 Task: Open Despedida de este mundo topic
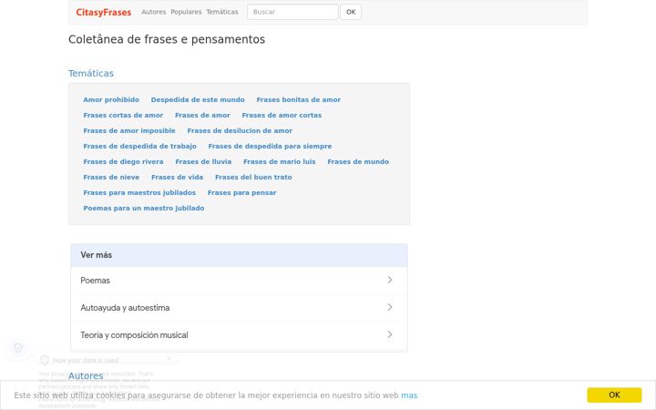[198, 99]
